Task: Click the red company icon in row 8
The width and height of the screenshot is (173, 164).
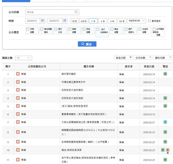Action: tap(18, 132)
